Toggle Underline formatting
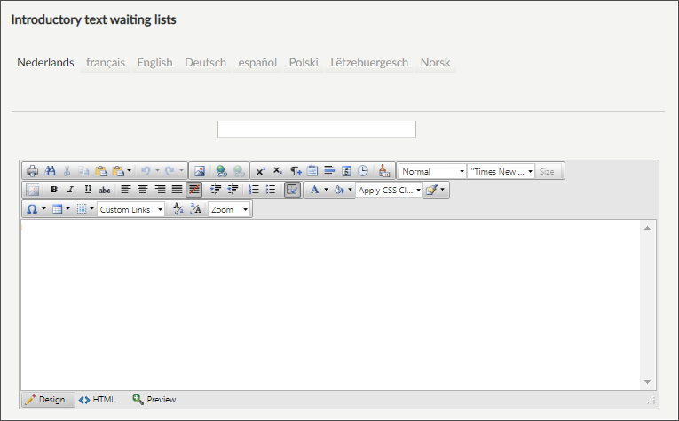 coord(87,190)
